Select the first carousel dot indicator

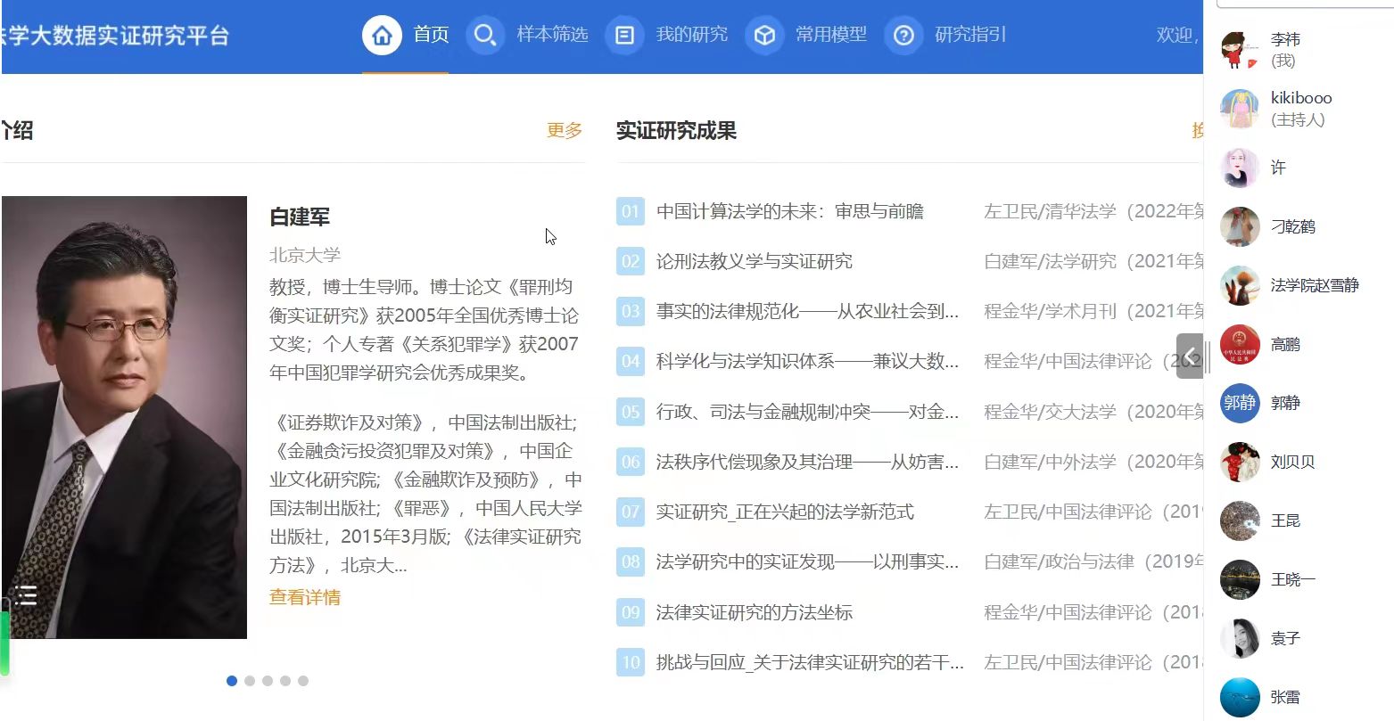pos(232,681)
